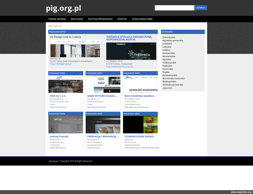The height and width of the screenshot is (194, 253).
Task: Select the Małopolskie category
Action: [x=168, y=53]
